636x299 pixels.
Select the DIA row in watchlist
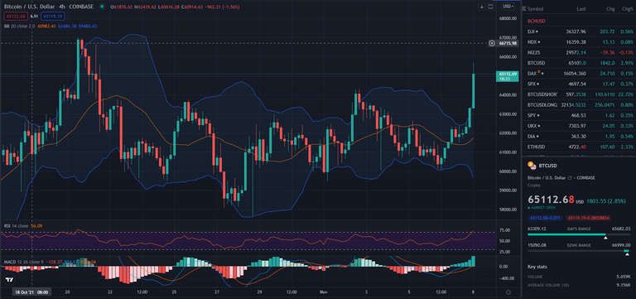click(579, 137)
